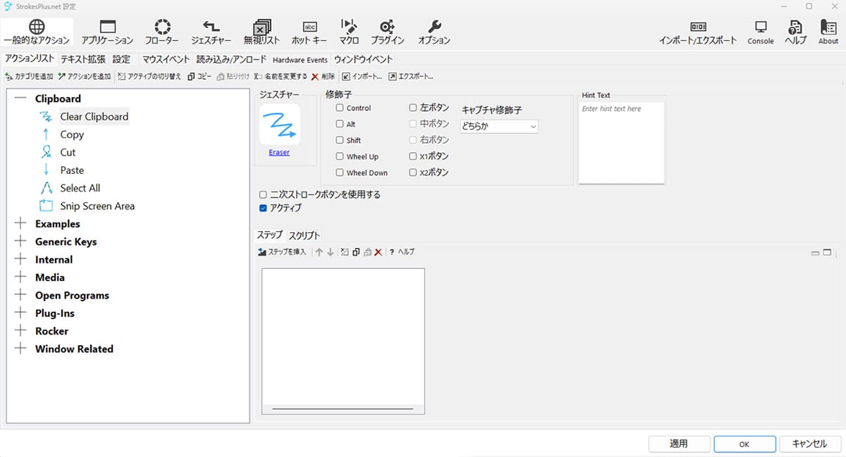The image size is (846, 457).
Task: Click the OK button
Action: point(744,444)
